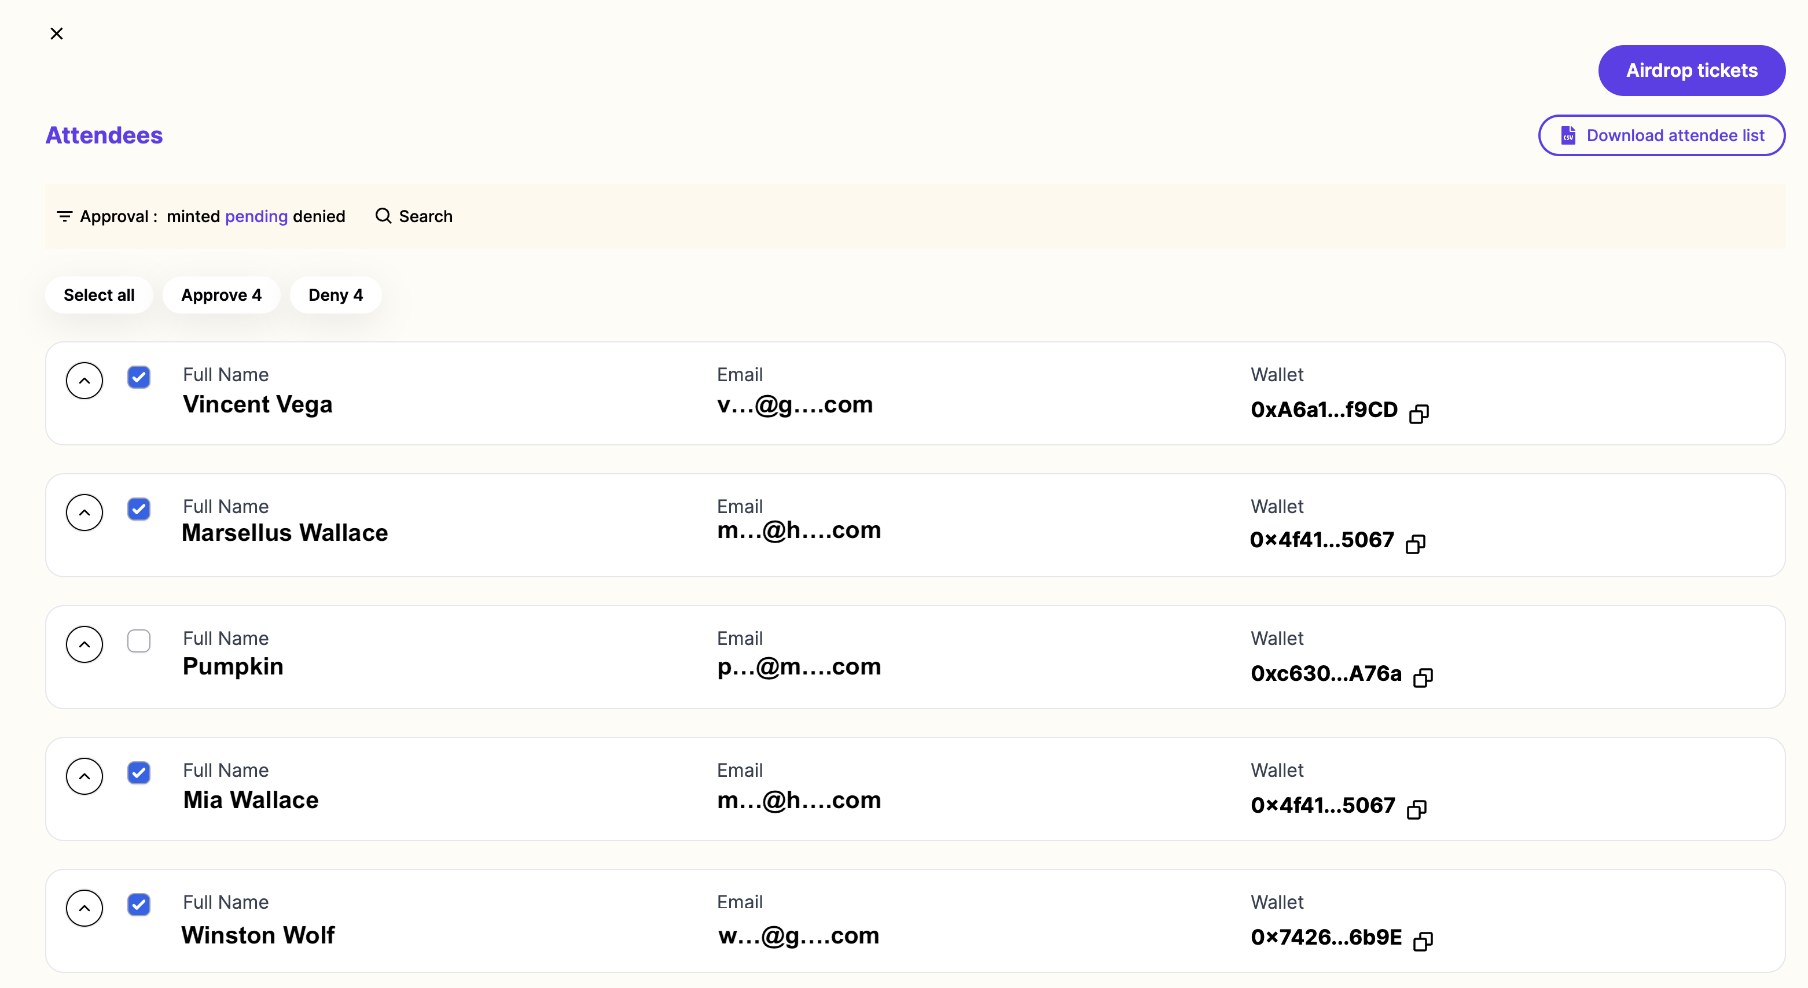Copy Winston Wolf's wallet address
The width and height of the screenshot is (1808, 988).
(x=1423, y=941)
